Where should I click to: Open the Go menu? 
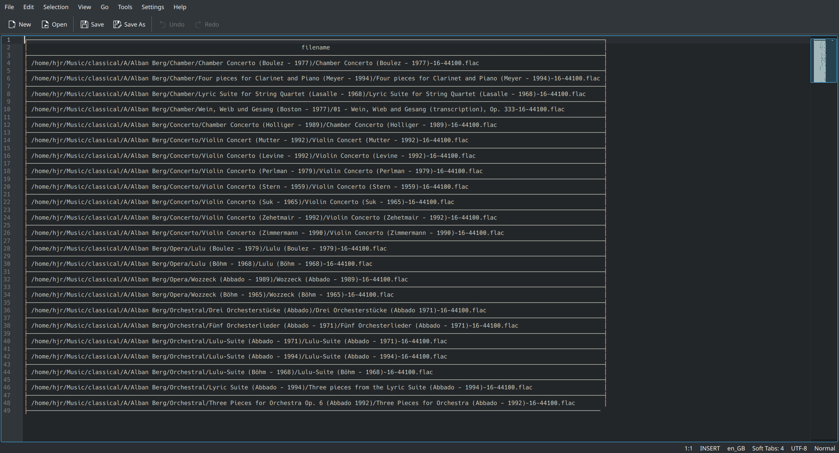(x=105, y=7)
